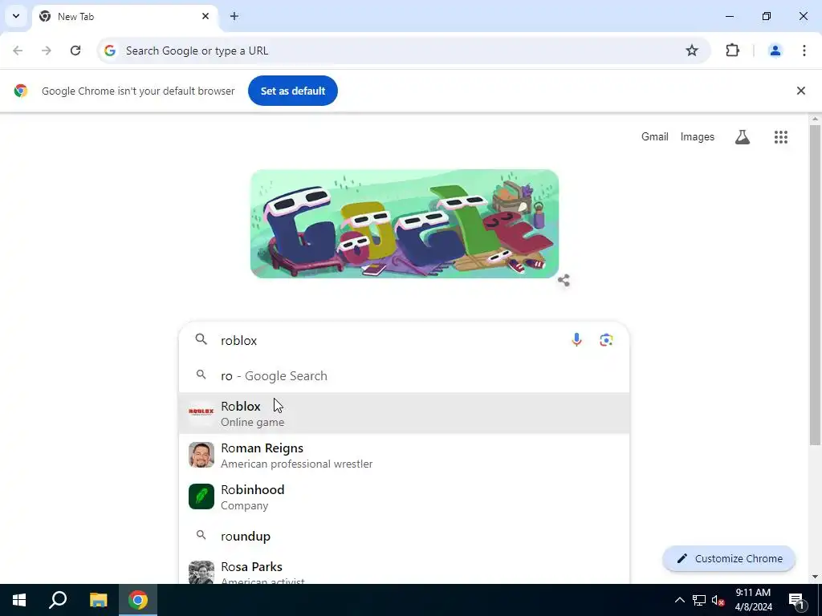The height and width of the screenshot is (616, 822).
Task: Open the Google apps grid
Action: 780,137
